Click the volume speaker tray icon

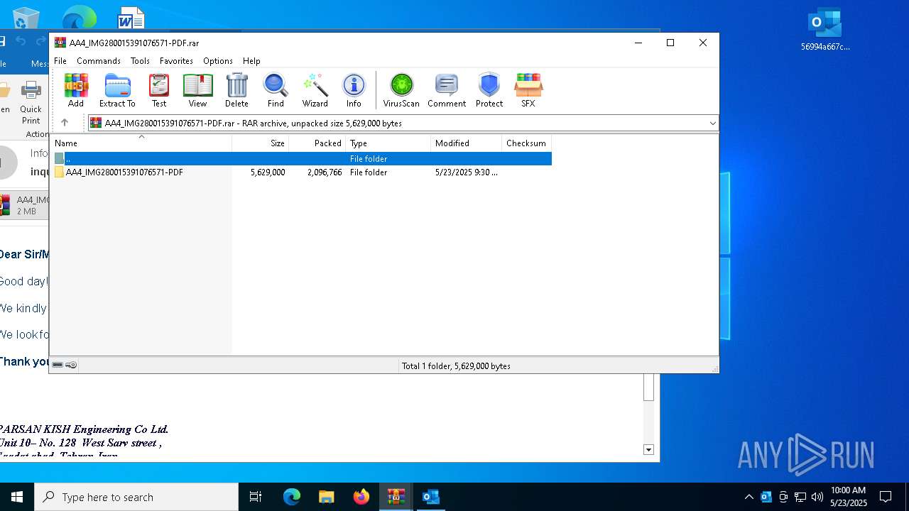click(x=817, y=497)
